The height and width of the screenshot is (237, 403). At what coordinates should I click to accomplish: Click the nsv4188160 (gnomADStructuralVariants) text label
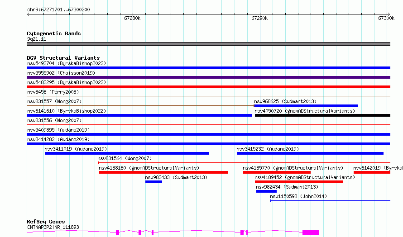pos(149,168)
